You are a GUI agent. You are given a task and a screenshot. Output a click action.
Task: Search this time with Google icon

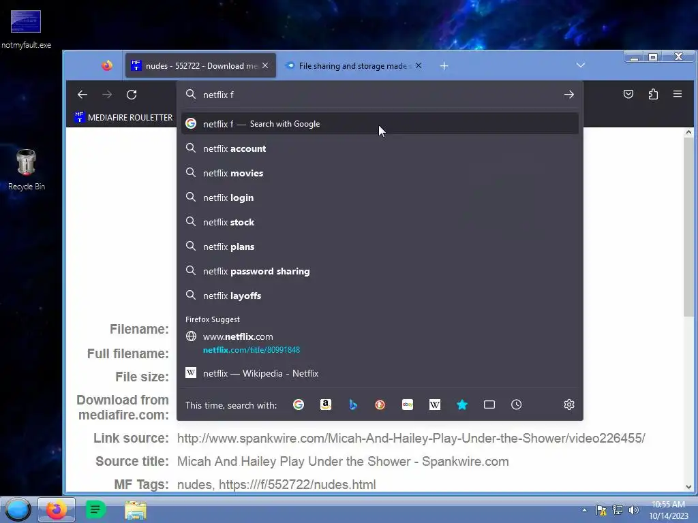299,405
